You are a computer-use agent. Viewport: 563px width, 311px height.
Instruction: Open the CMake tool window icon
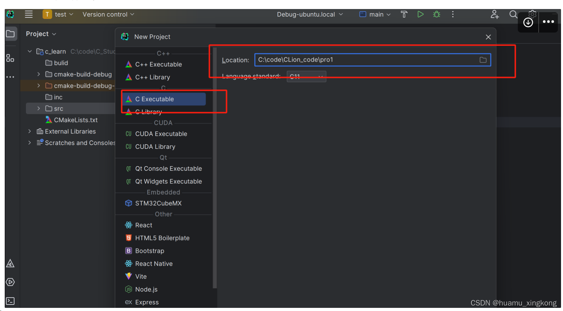(x=10, y=264)
